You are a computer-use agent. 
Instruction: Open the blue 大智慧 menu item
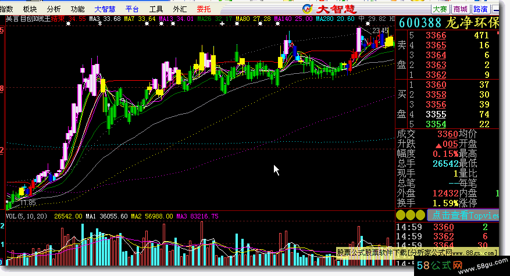[x=105, y=9]
